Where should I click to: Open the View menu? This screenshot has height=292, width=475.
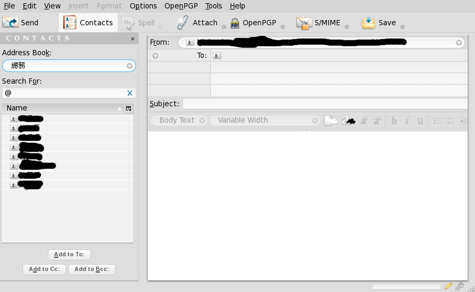point(52,6)
